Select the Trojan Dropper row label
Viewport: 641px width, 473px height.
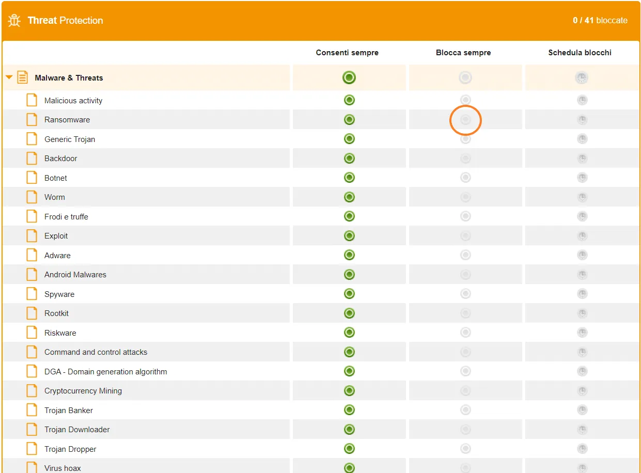tap(70, 449)
